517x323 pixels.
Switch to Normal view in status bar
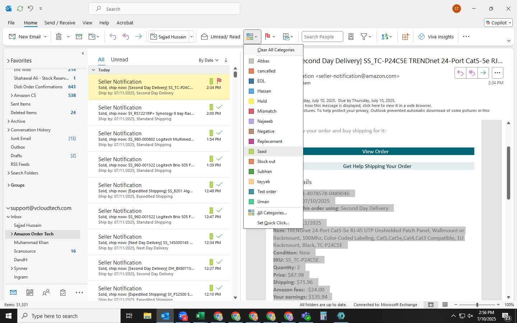click(x=431, y=305)
